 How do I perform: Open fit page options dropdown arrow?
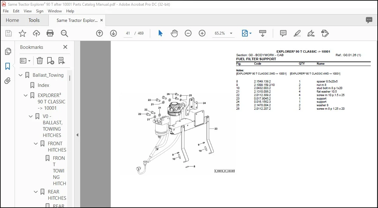pos(250,33)
